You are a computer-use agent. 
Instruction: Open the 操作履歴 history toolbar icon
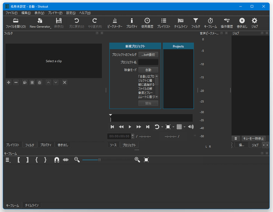click(x=227, y=23)
